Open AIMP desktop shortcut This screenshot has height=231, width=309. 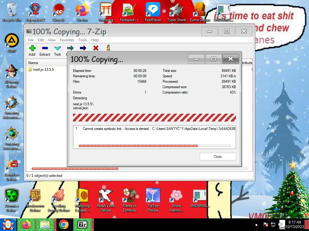[x=11, y=43]
